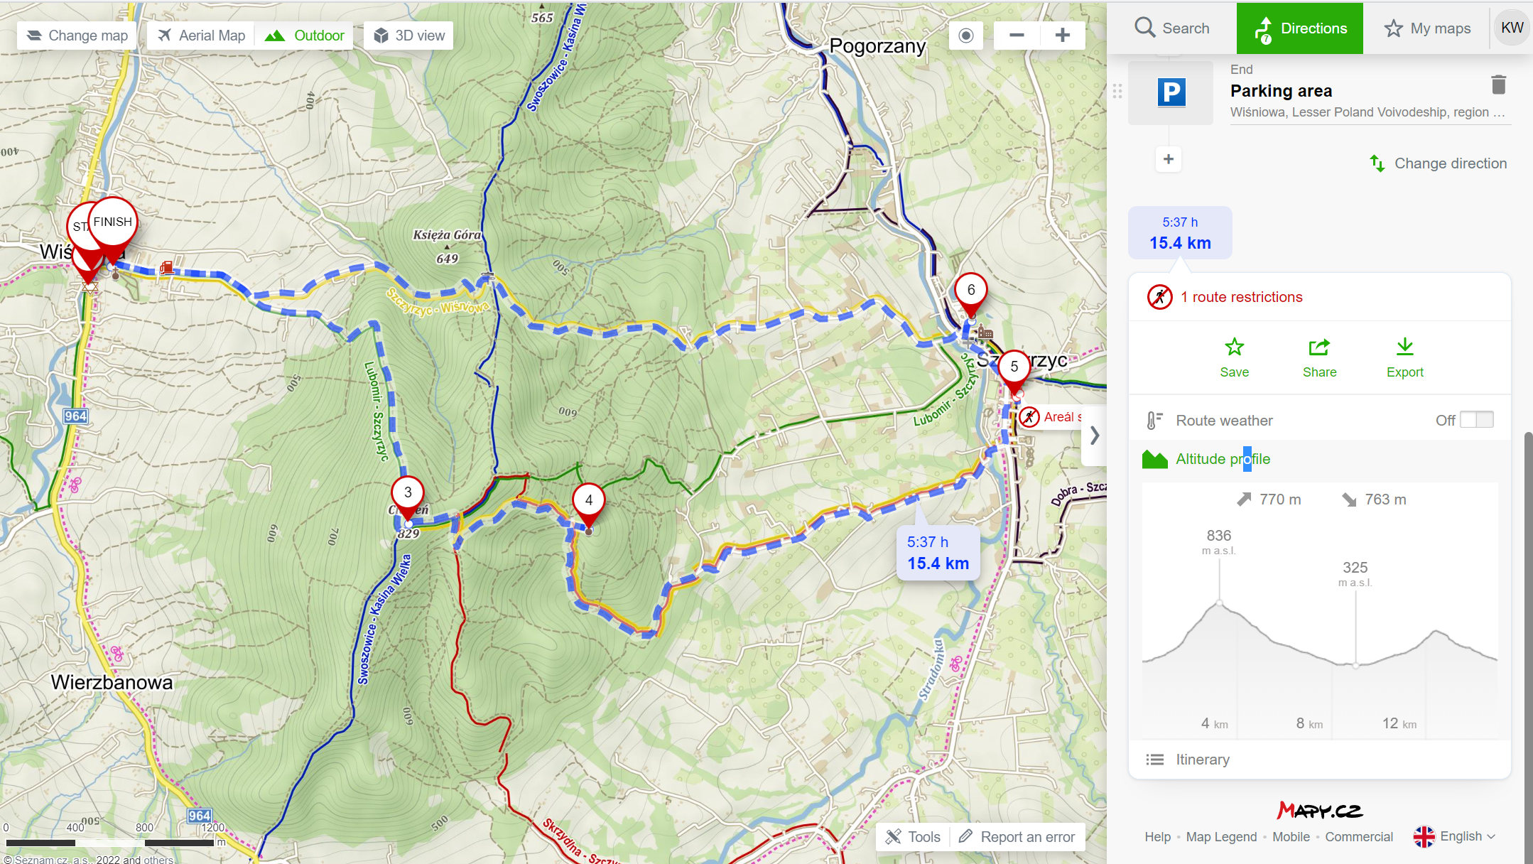Click Change direction link
The width and height of the screenshot is (1533, 864).
pyautogui.click(x=1439, y=163)
